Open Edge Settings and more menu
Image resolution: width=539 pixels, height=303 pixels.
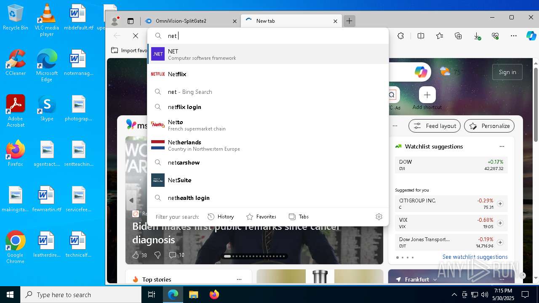pyautogui.click(x=514, y=36)
